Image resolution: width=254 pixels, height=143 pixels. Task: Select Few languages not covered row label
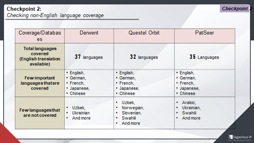[x=40, y=113]
